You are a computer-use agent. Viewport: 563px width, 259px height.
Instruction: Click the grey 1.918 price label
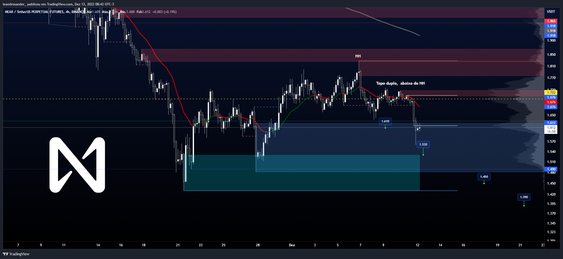[x=551, y=31]
